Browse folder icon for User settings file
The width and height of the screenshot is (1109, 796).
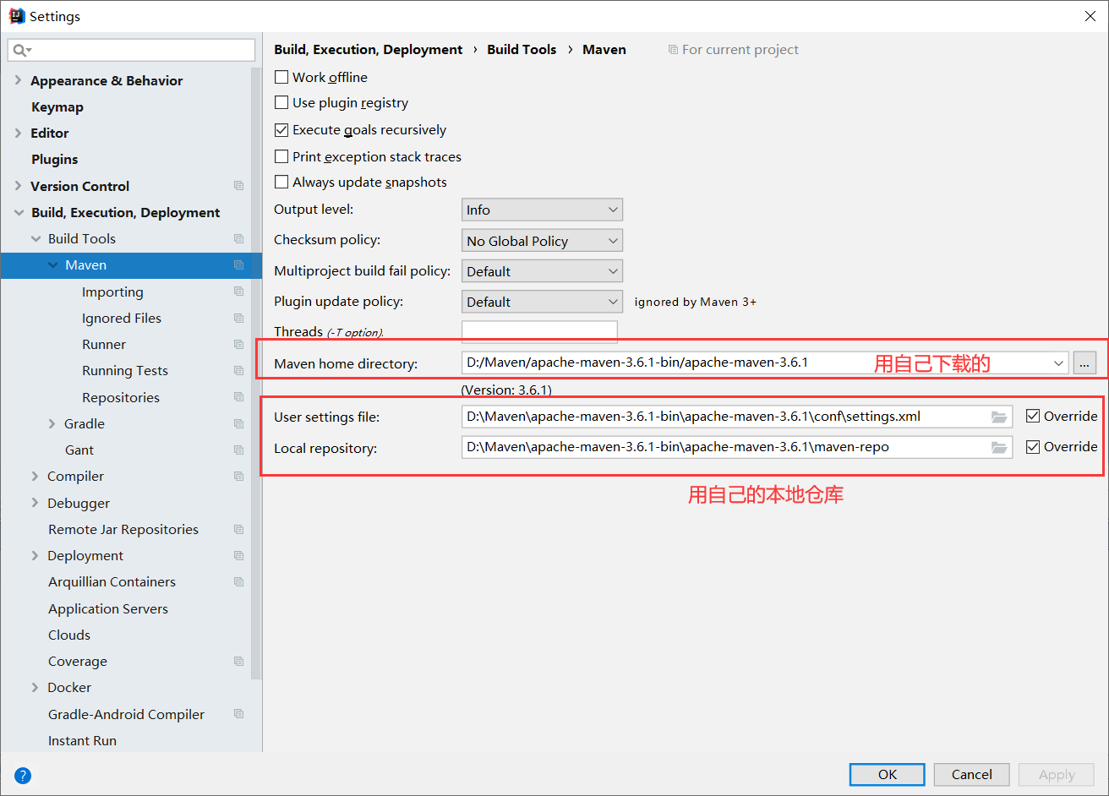tap(999, 417)
